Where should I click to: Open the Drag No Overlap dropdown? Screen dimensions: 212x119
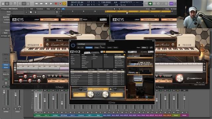tap(174, 9)
